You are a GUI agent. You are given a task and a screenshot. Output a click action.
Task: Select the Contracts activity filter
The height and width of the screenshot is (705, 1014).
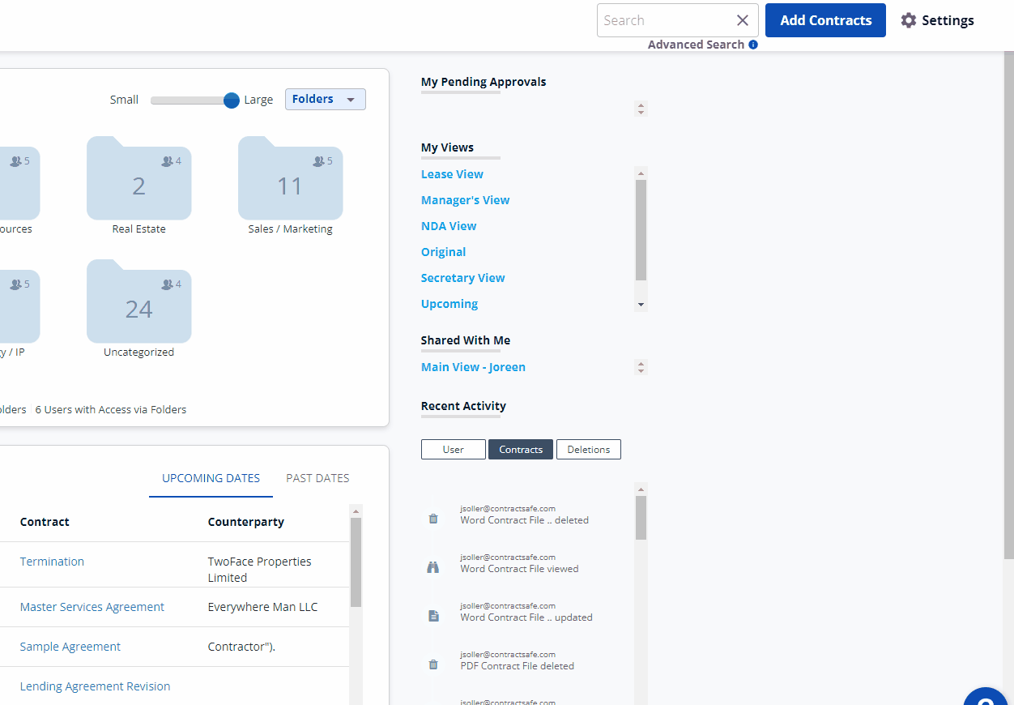tap(521, 450)
